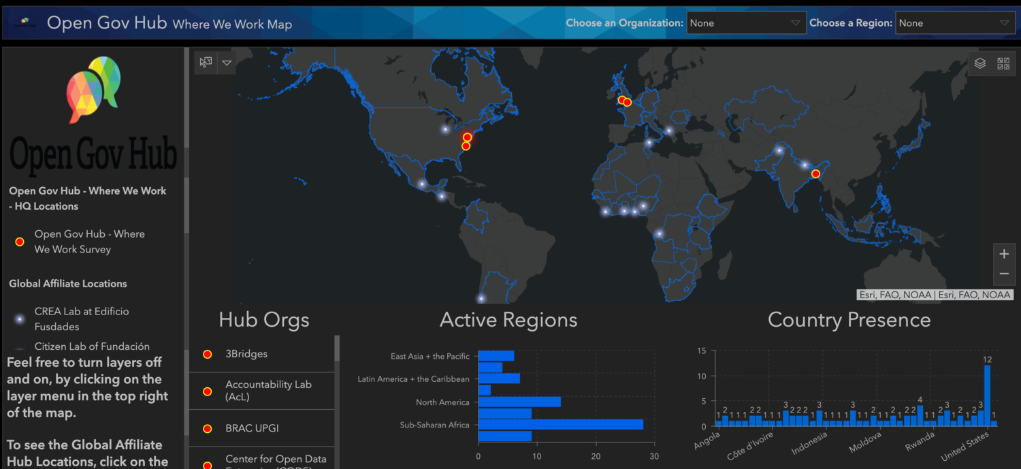Image resolution: width=1021 pixels, height=469 pixels.
Task: Click the affiliate point in the Balkans
Action: [669, 131]
